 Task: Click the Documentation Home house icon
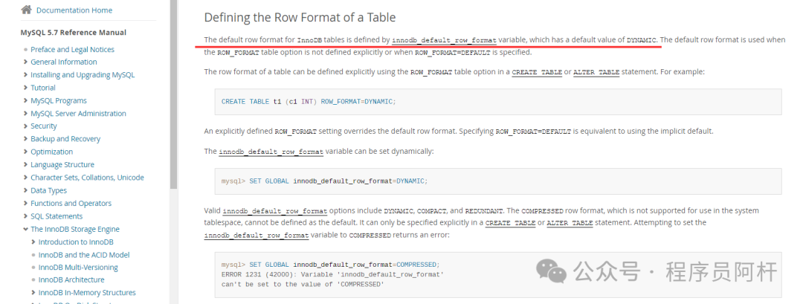click(x=26, y=10)
